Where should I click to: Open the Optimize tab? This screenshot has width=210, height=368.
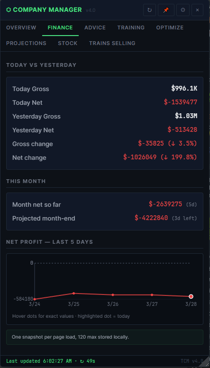pyautogui.click(x=170, y=28)
